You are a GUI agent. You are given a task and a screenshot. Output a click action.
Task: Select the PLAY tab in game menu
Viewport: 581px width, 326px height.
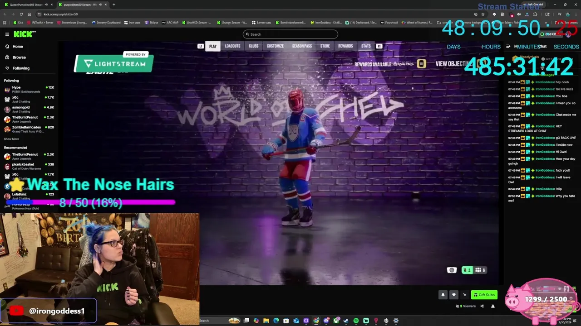213,46
